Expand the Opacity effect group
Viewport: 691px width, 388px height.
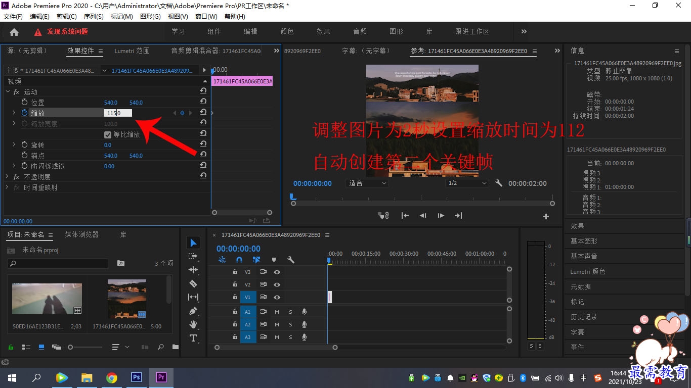[8, 177]
